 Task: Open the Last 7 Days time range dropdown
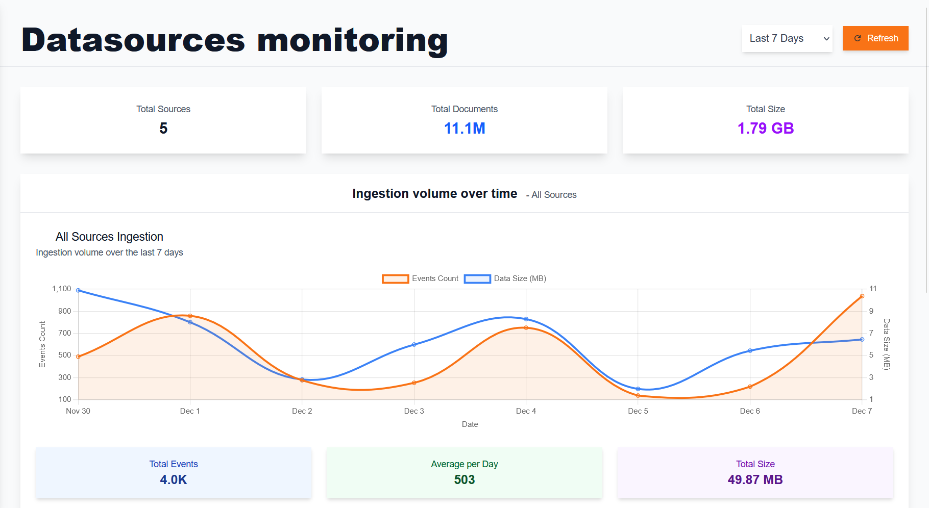pos(787,38)
